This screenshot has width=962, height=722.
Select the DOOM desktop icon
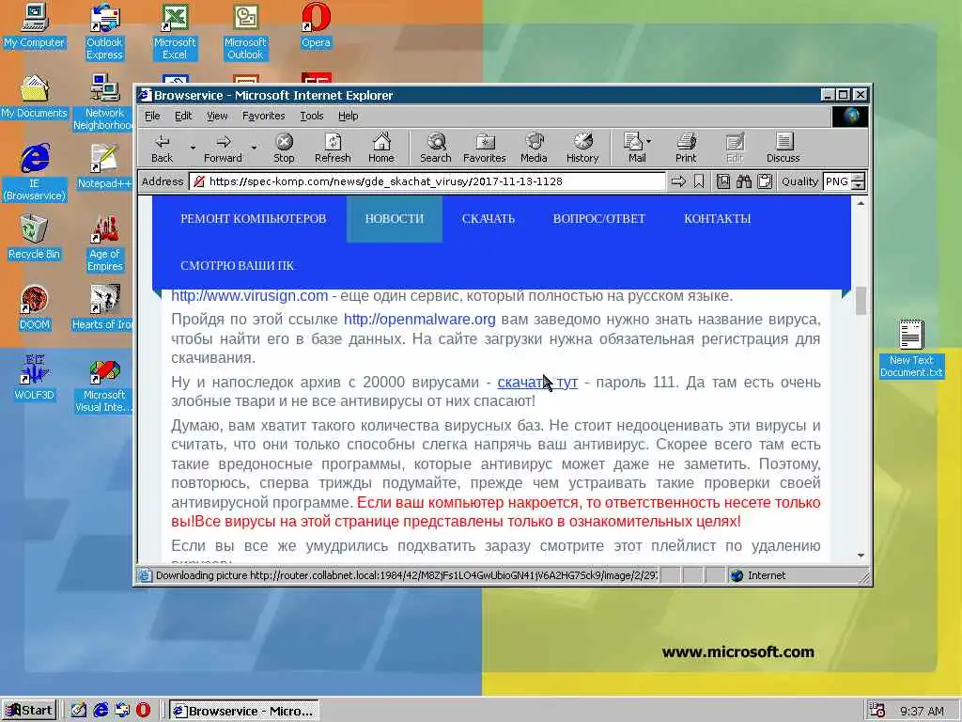(34, 308)
